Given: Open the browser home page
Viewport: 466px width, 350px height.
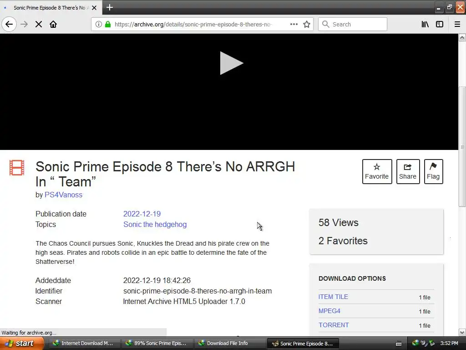Looking at the screenshot, I should [x=53, y=24].
